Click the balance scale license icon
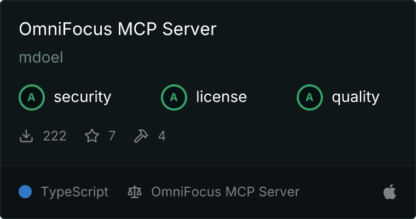 point(135,192)
